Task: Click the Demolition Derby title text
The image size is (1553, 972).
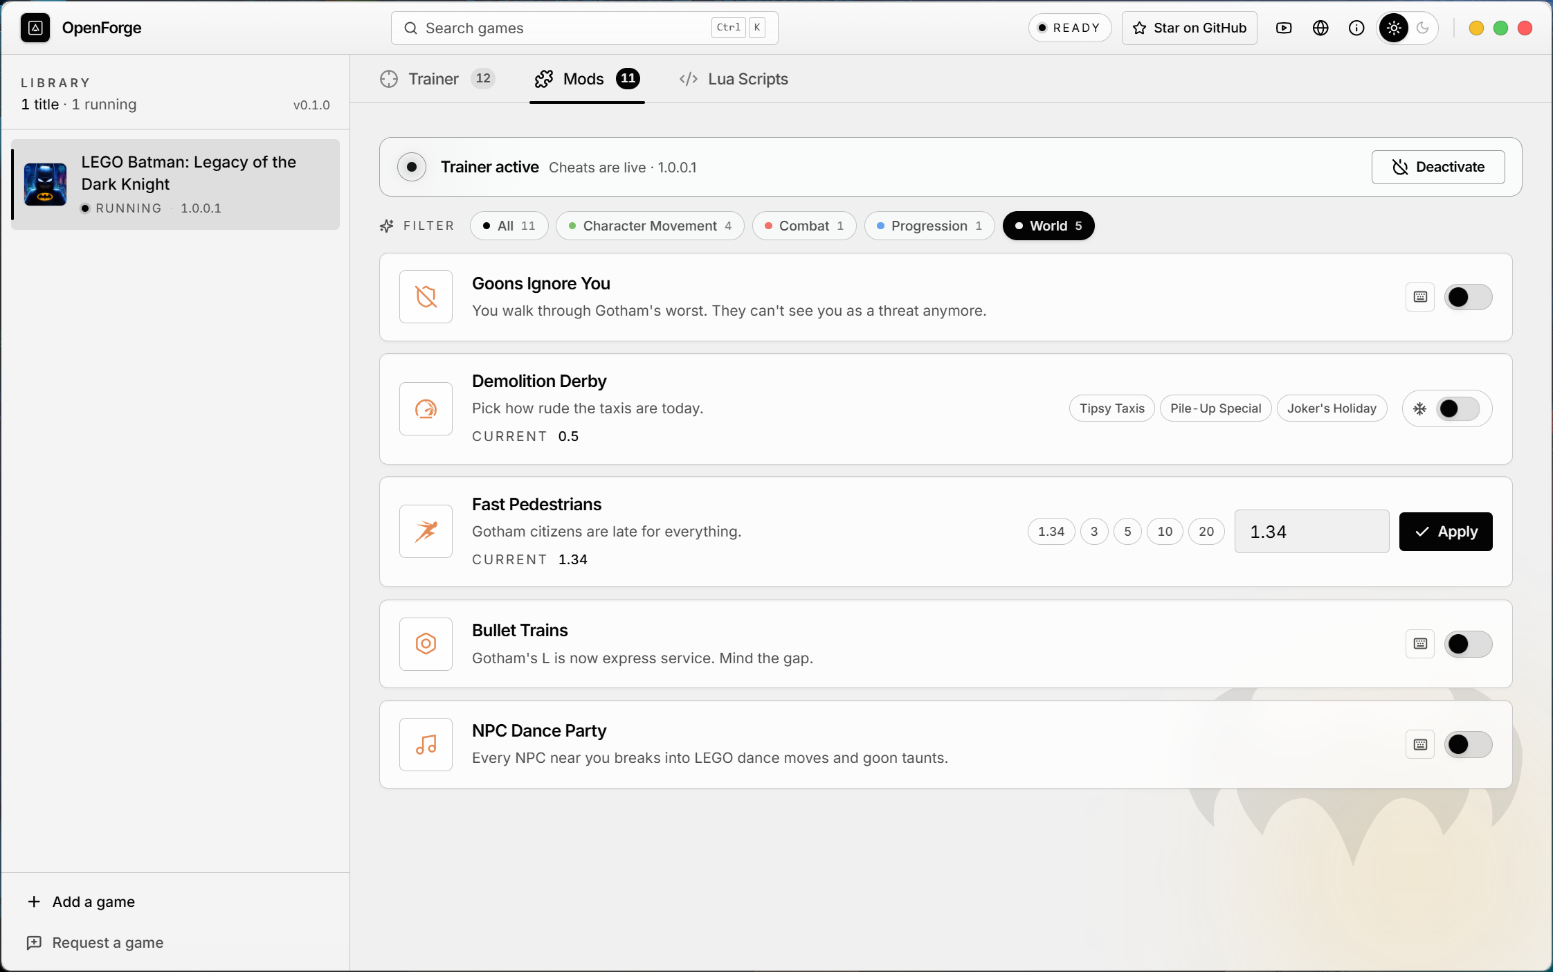Action: point(539,381)
